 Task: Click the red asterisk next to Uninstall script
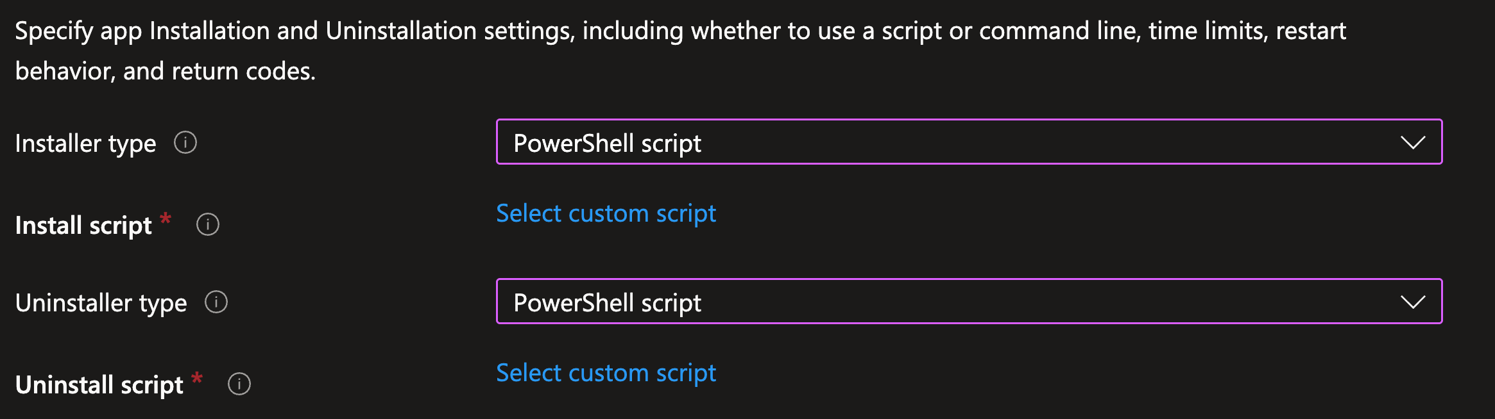click(x=197, y=378)
